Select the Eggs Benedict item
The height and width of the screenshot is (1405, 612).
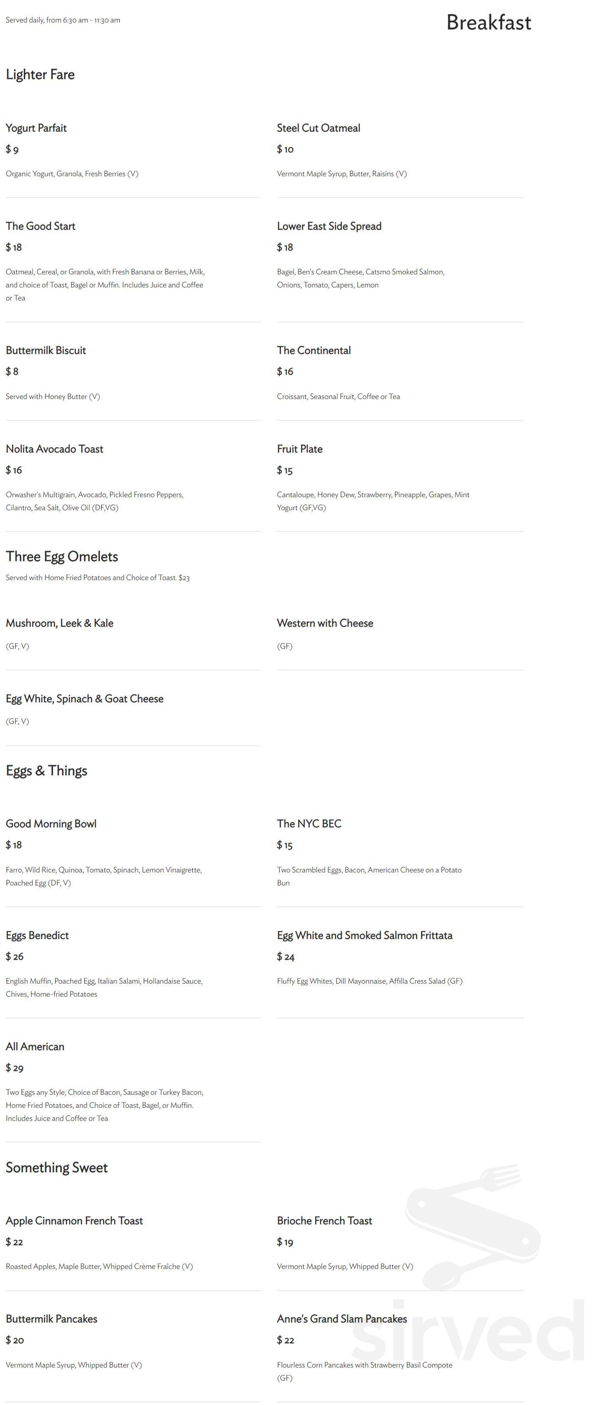[37, 936]
